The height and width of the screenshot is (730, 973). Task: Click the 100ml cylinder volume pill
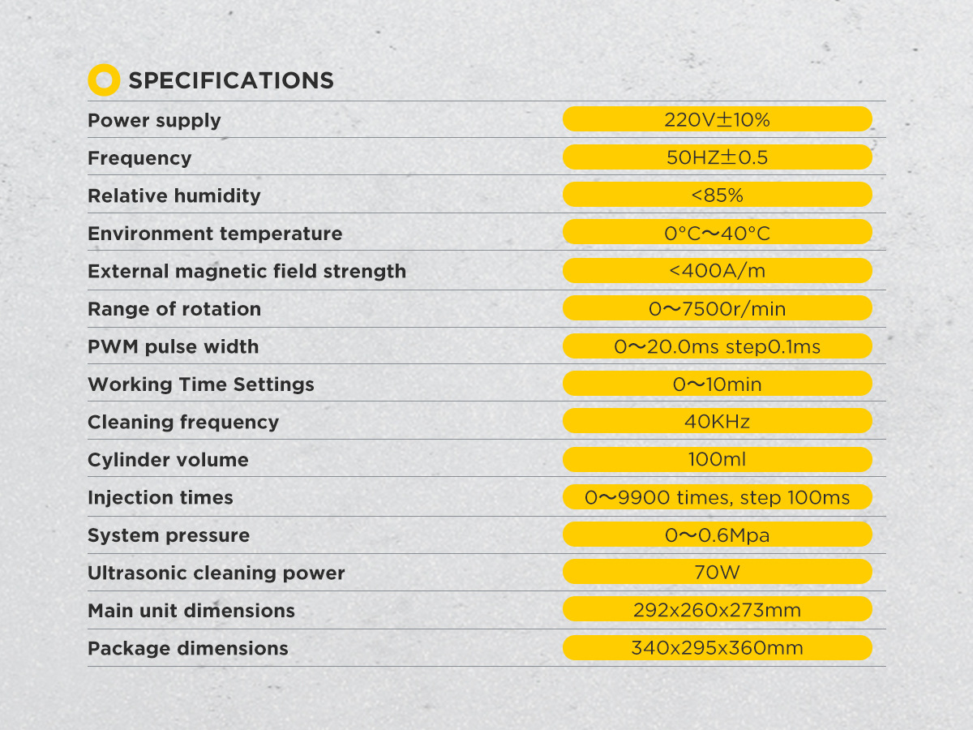pyautogui.click(x=717, y=460)
